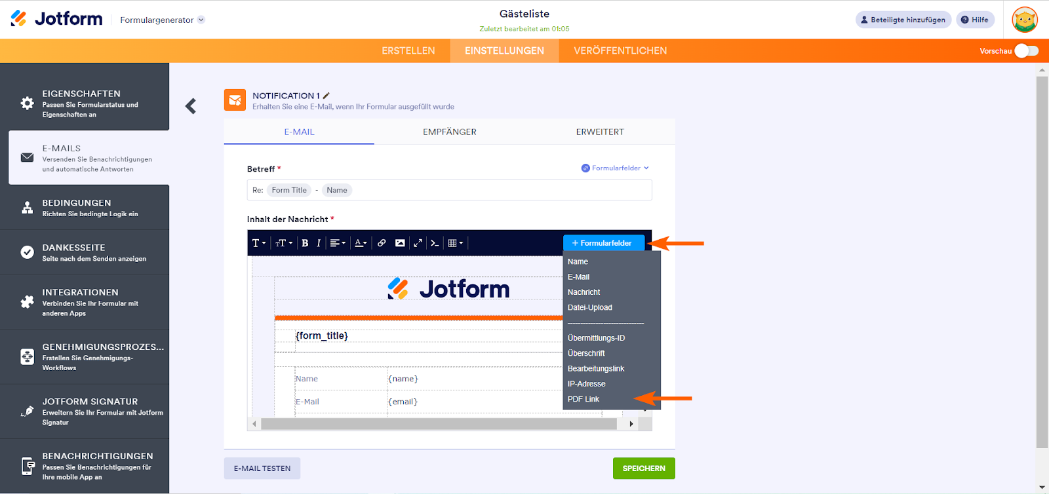The image size is (1049, 494).
Task: Insert an image into the message
Action: (400, 243)
